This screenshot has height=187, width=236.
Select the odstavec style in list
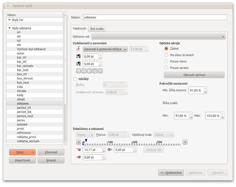[x=23, y=103]
